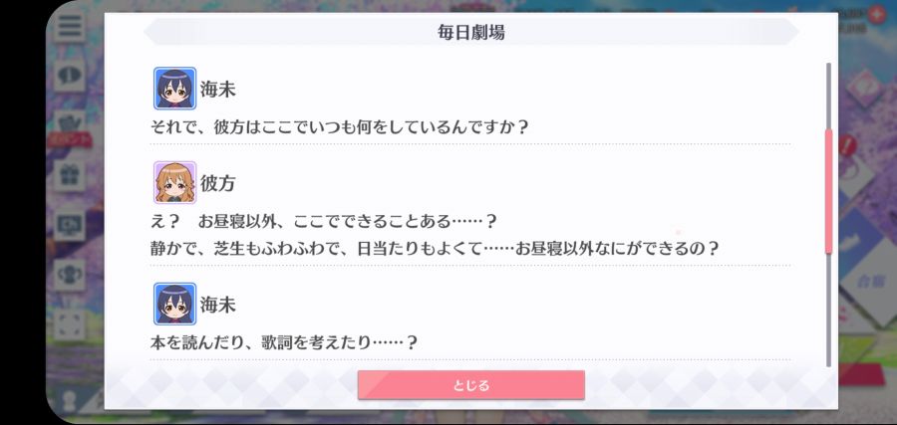
Task: Open the event crown icon
Action: [70, 123]
